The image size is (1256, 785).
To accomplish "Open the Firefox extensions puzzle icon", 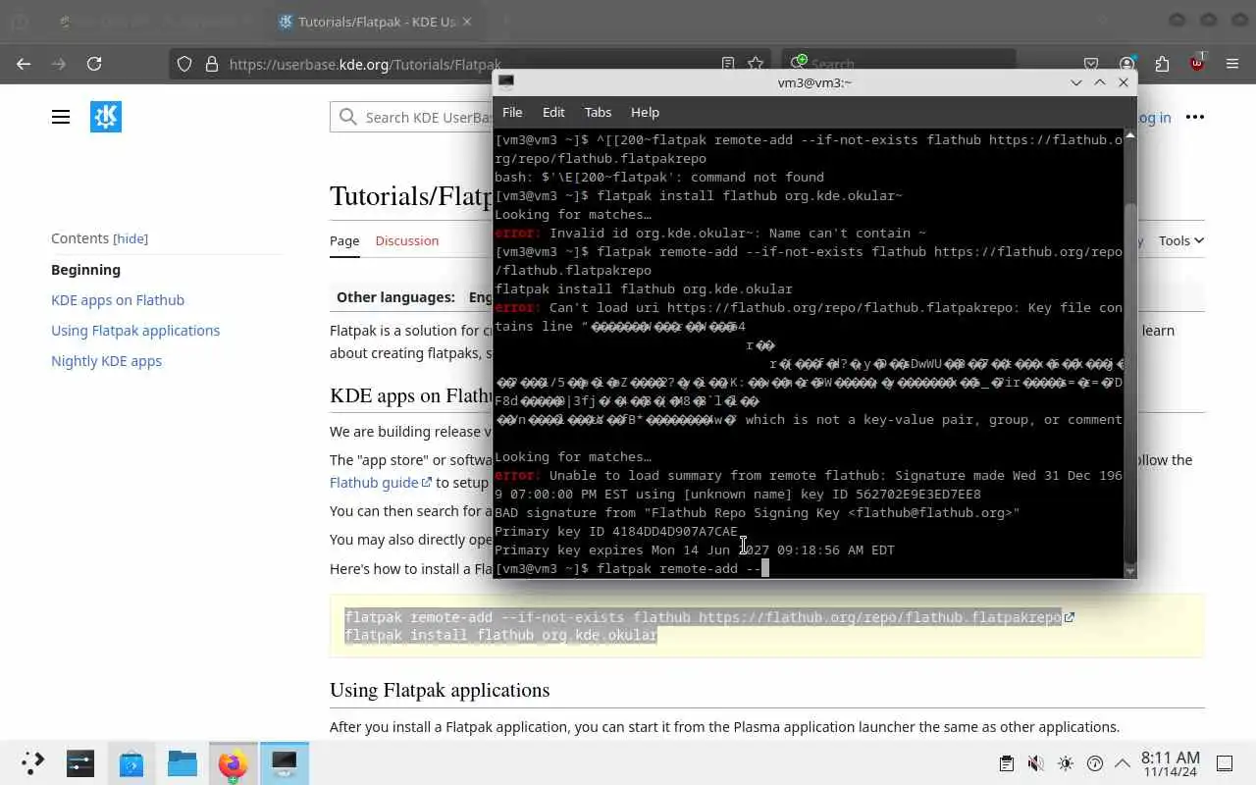I will 1162,64.
